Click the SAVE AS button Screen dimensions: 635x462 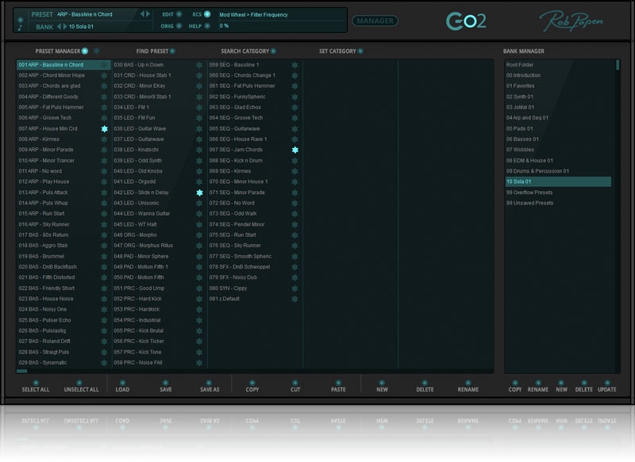(210, 390)
